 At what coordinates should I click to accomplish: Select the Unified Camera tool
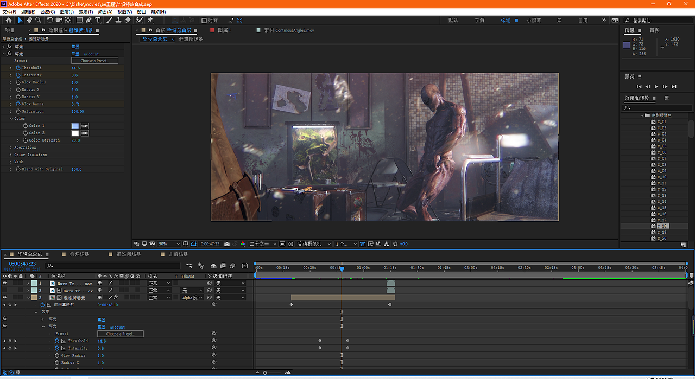(x=59, y=20)
